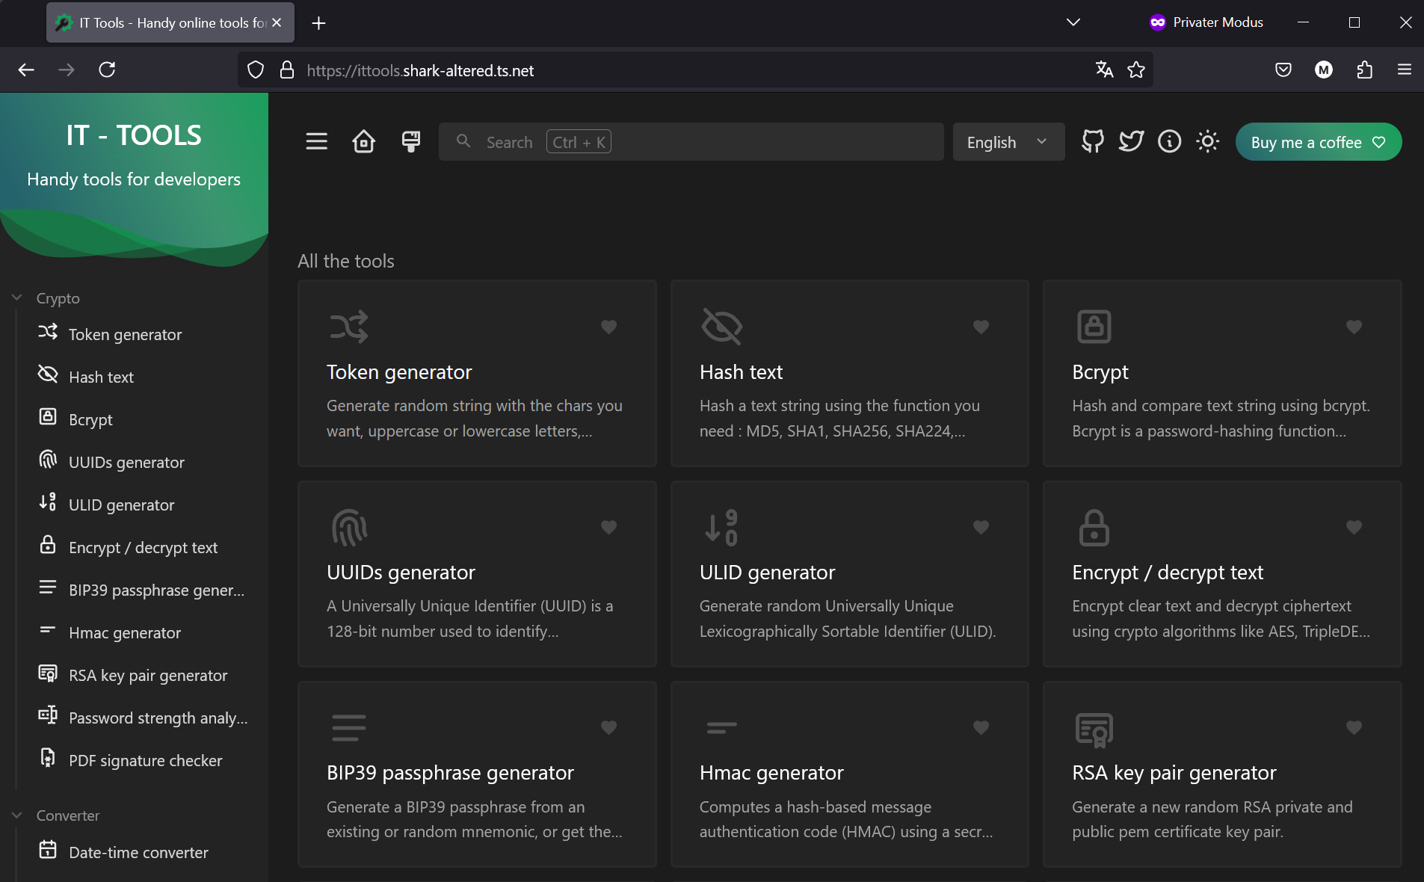
Task: Open the GitHub repository icon
Action: tap(1092, 141)
